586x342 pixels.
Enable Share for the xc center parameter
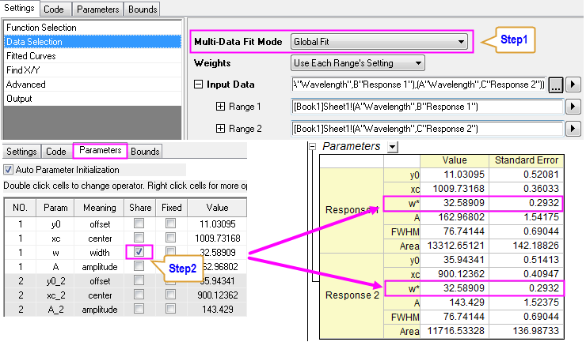(139, 237)
